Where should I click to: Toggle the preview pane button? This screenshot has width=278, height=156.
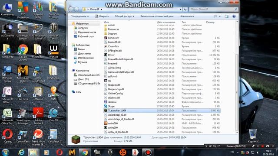click(227, 16)
